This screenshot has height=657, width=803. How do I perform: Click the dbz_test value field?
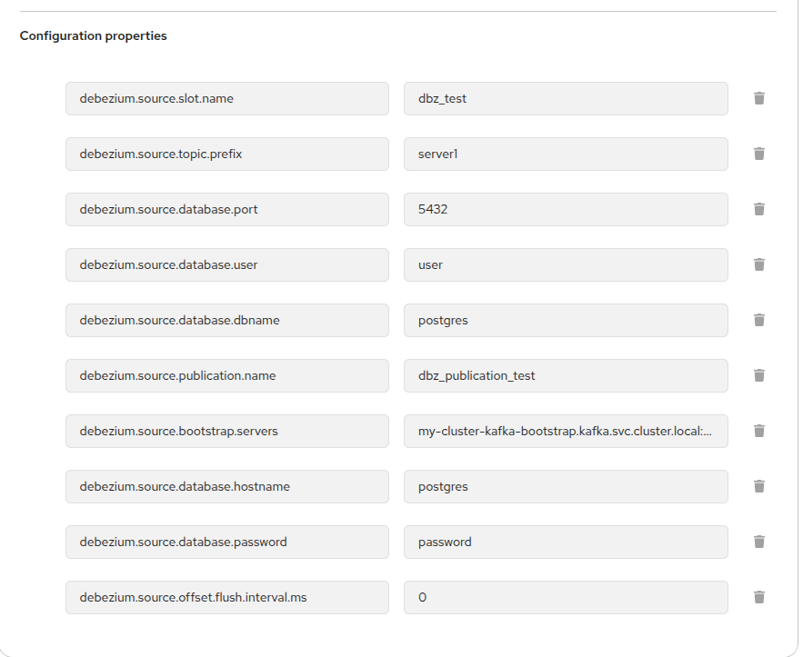565,98
